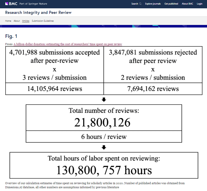This screenshot has height=191, width=207.
Task: Open the Research Integrity and Peer Review journal title
Action: point(38,12)
